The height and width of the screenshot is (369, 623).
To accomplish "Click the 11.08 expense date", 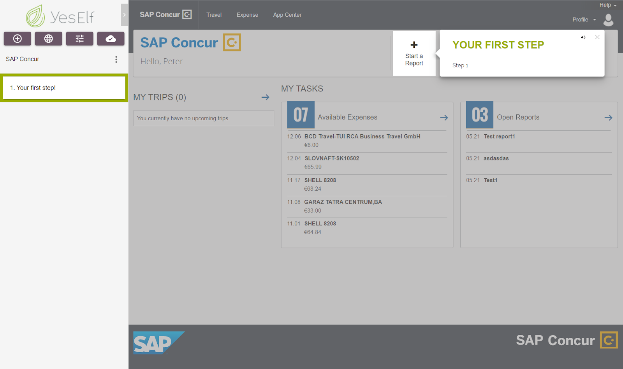I will [294, 202].
